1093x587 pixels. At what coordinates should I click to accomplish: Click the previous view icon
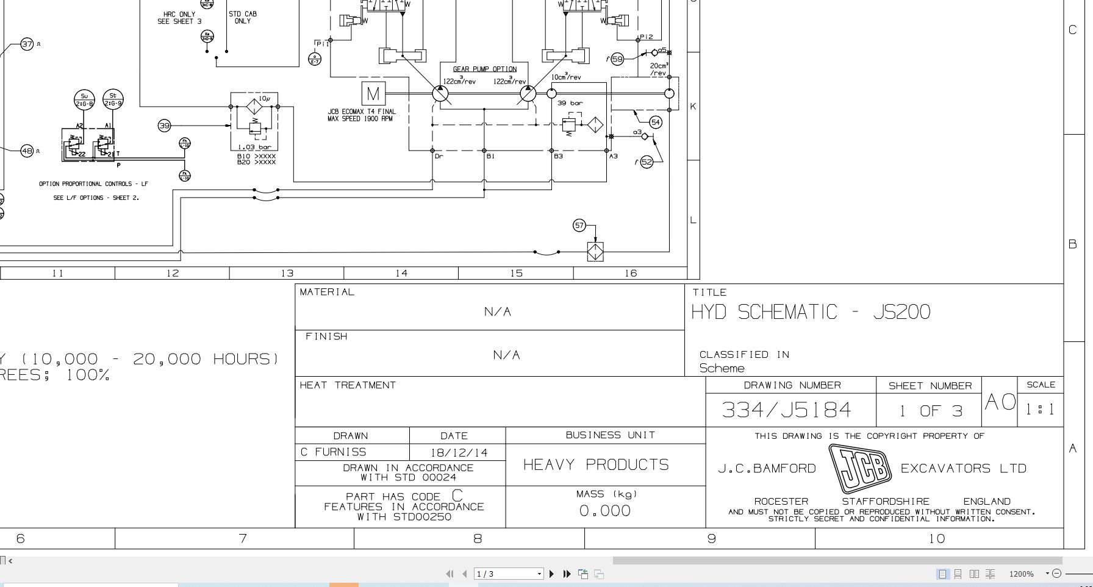click(582, 574)
